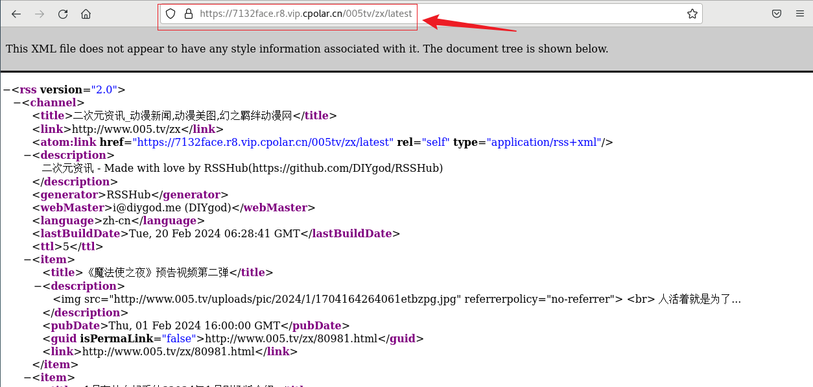Click the atom:link href URL value
This screenshot has height=387, width=813.
point(263,142)
